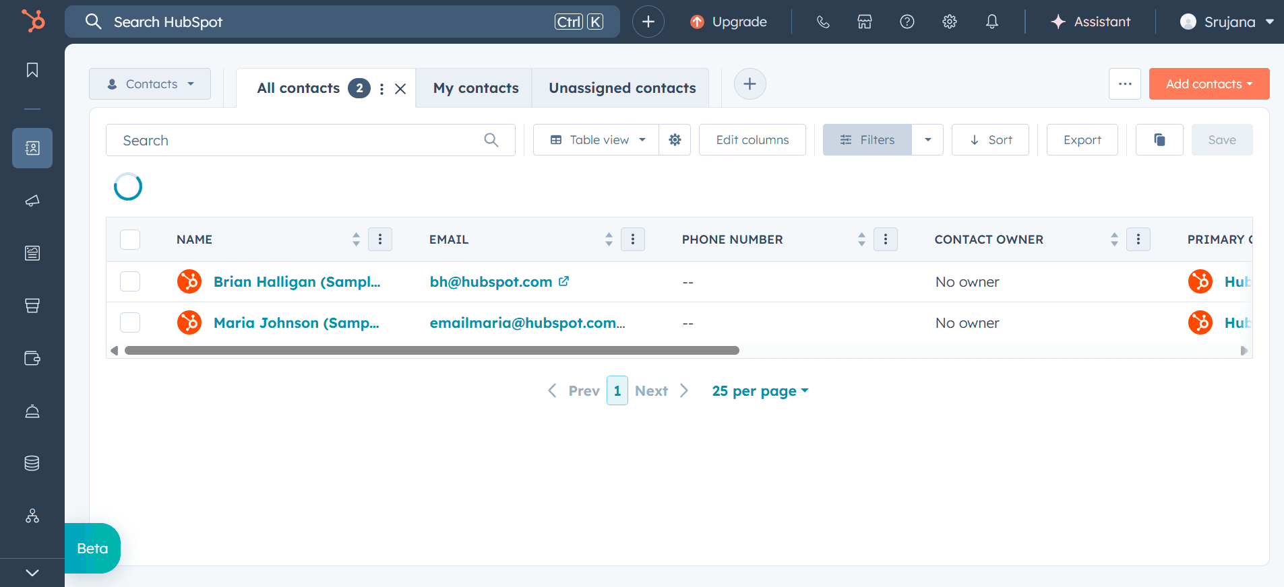Click the horizontal table scrollbar

(432, 351)
